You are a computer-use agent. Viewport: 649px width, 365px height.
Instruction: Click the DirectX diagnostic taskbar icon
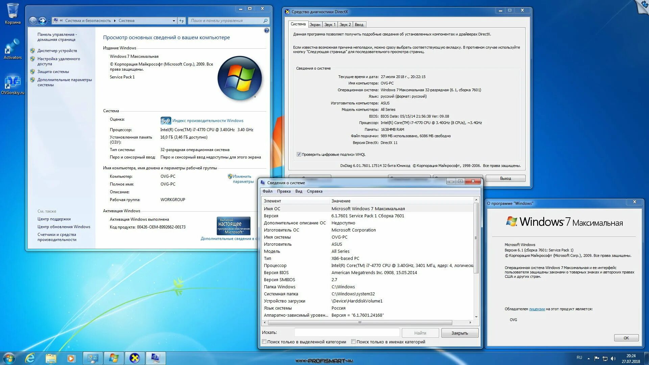tap(135, 358)
